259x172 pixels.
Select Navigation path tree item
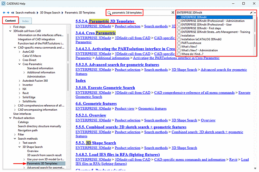click(28, 130)
